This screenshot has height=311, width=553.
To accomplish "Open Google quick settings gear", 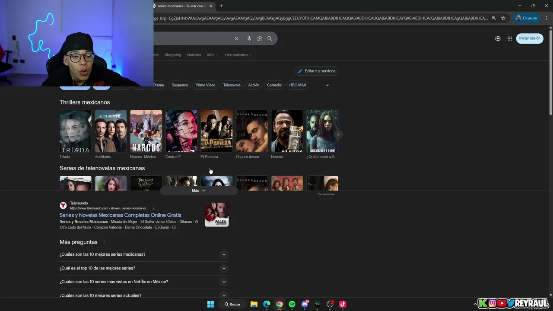I will 498,38.
